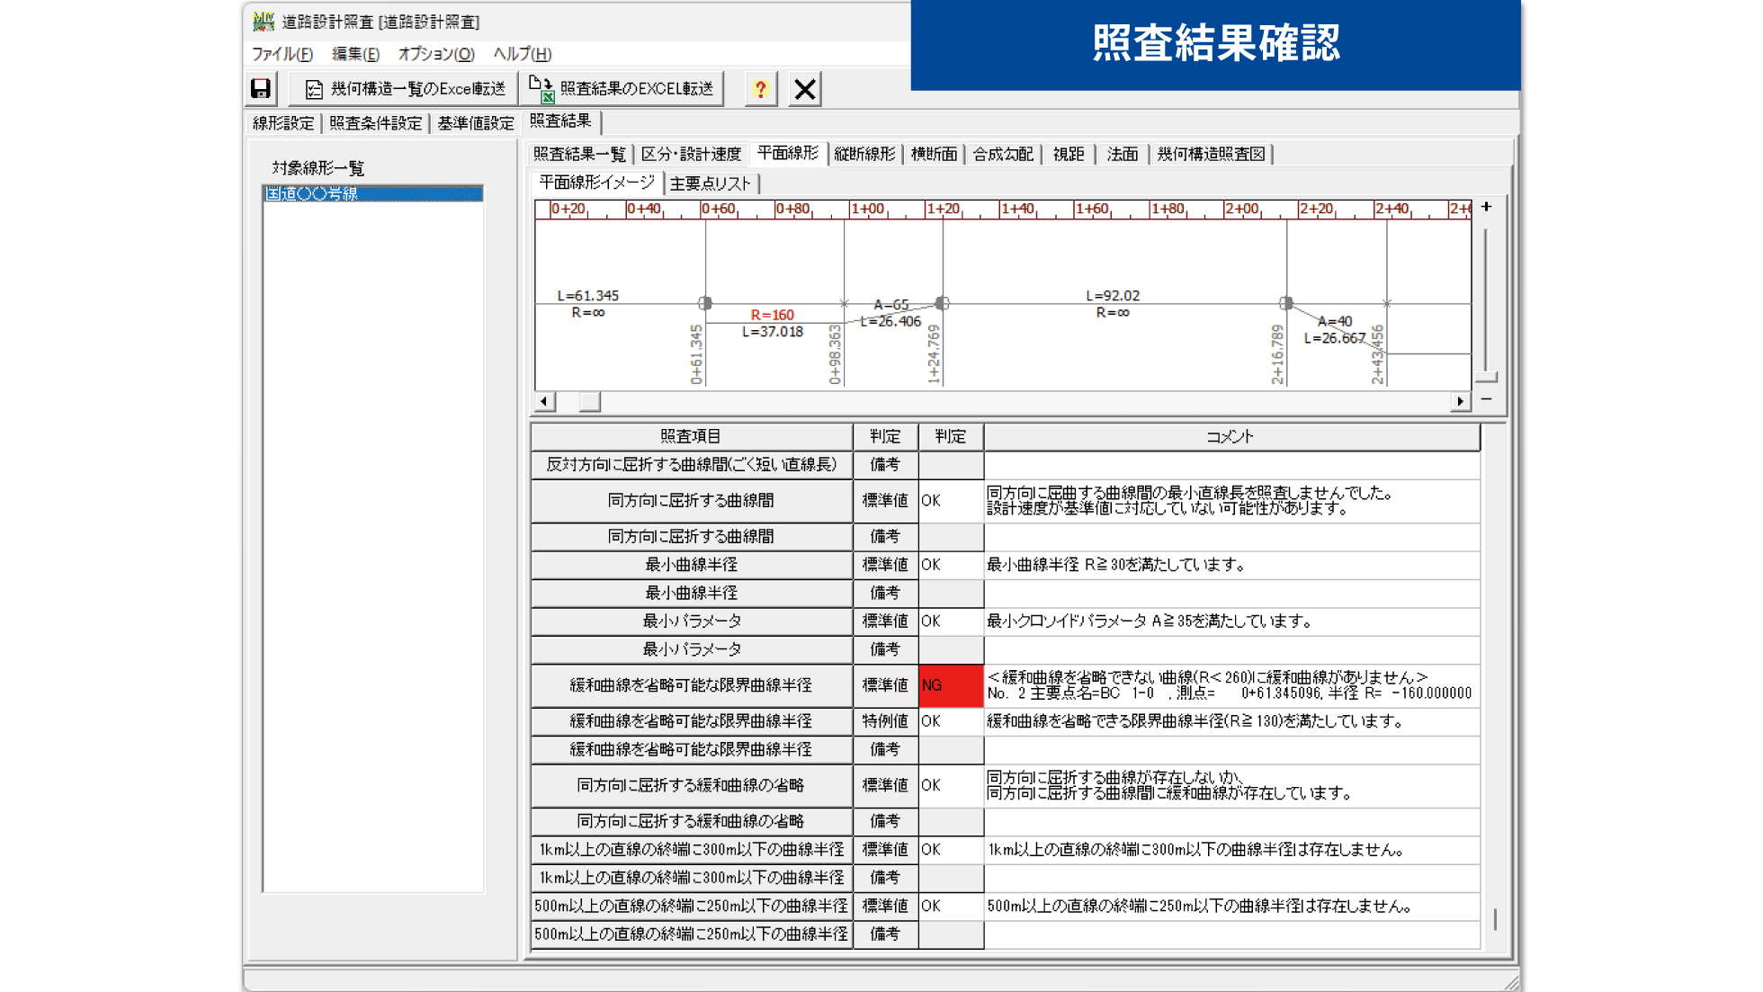Click the red NG result cell

click(x=950, y=685)
